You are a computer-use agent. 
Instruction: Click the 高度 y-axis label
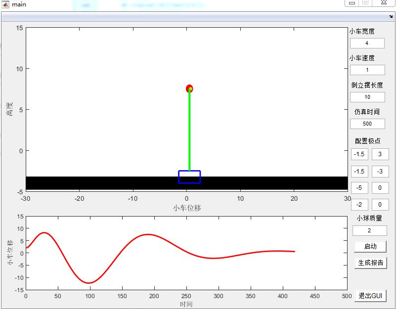[9, 109]
